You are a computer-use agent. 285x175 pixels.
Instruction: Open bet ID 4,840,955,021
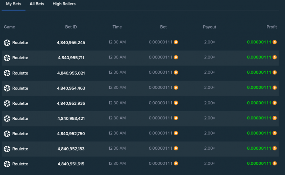pyautogui.click(x=71, y=73)
